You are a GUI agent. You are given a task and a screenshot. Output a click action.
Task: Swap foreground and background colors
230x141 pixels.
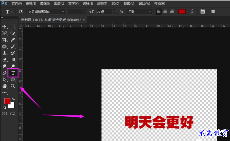(13, 99)
